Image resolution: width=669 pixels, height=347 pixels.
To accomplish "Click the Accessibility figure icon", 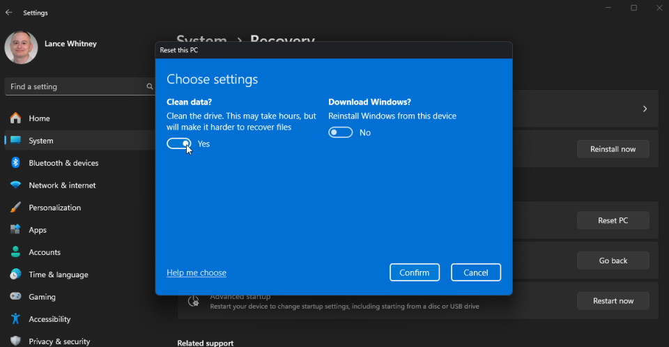I will 16,319.
